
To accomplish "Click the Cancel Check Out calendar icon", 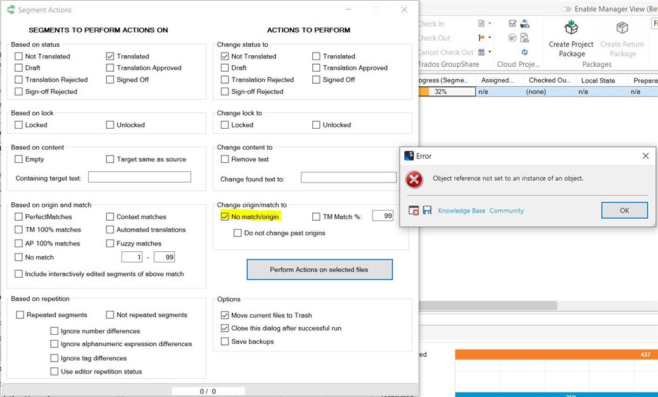I will click(x=481, y=51).
